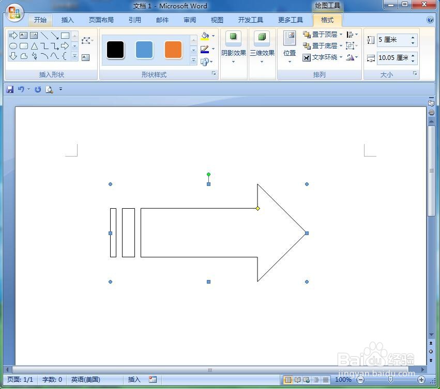Select the rectangle shape
The image size is (440, 389).
pyautogui.click(x=65, y=36)
